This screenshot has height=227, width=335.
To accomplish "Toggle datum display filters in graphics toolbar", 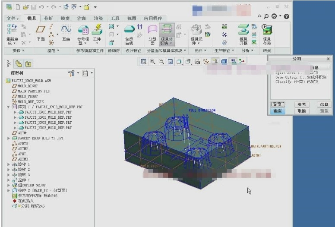I will point(206,62).
